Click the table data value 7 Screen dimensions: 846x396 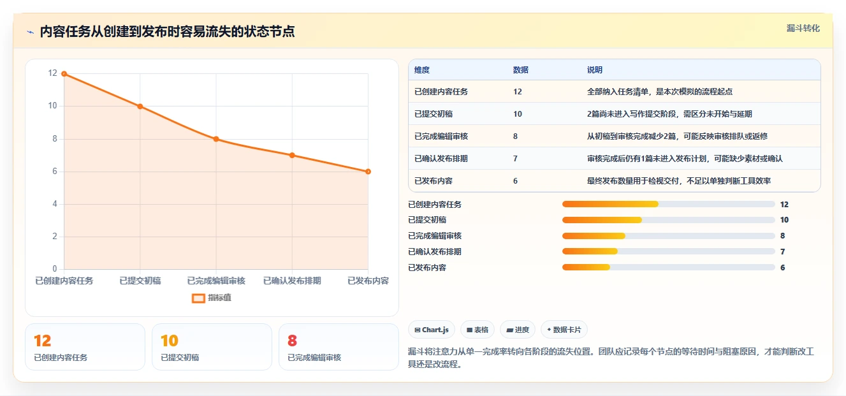515,159
